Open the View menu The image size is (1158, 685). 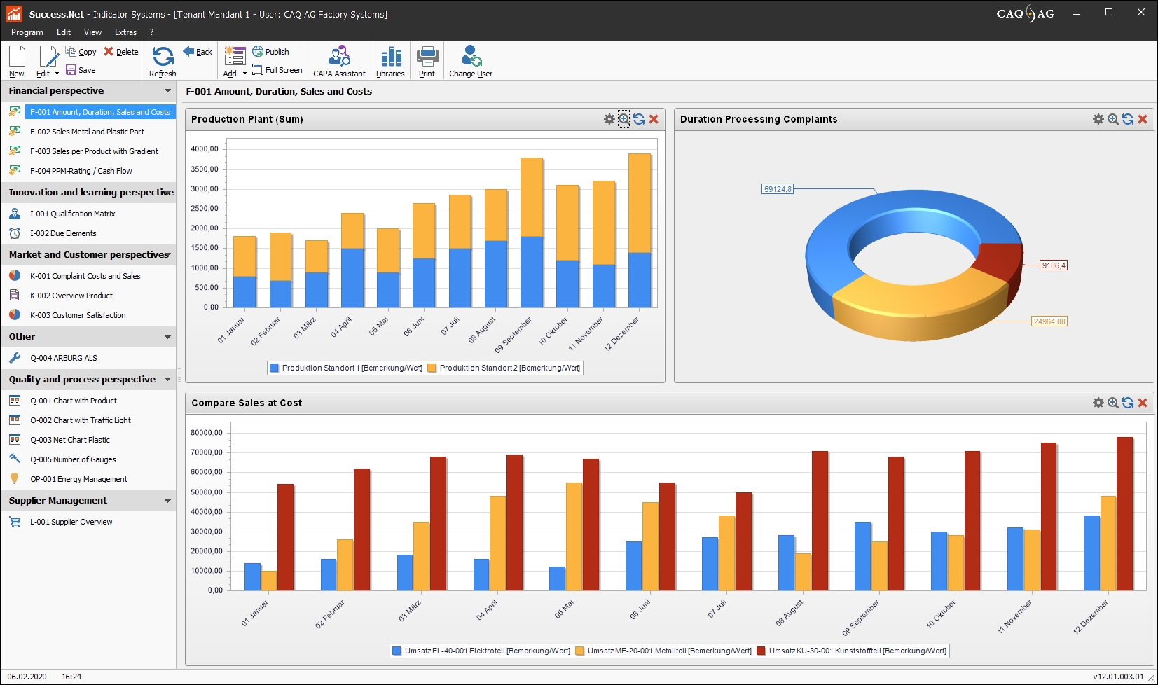pyautogui.click(x=92, y=32)
